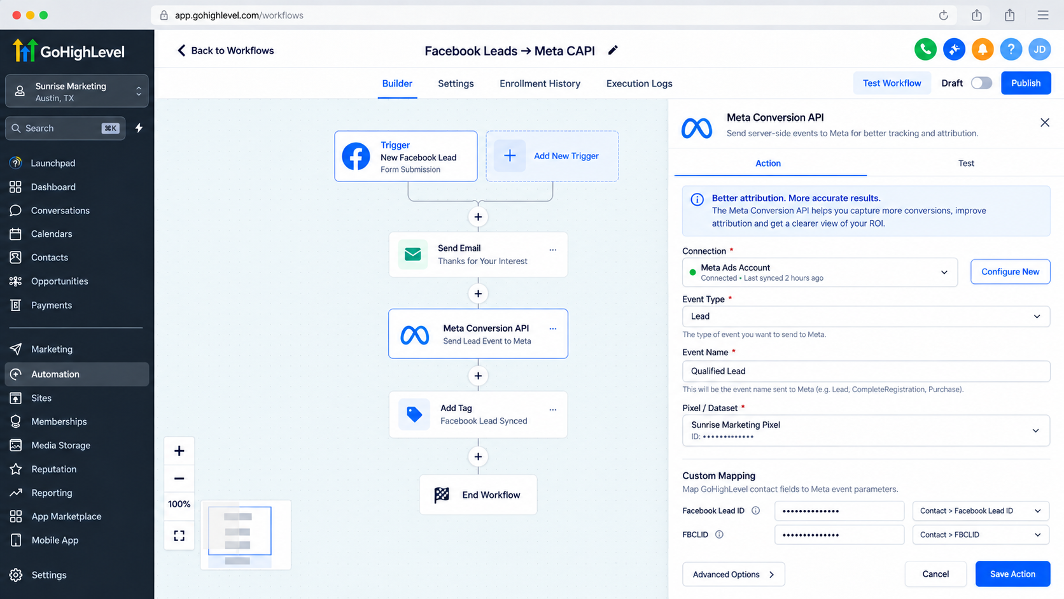
Task: Click Add New Trigger
Action: 552,156
